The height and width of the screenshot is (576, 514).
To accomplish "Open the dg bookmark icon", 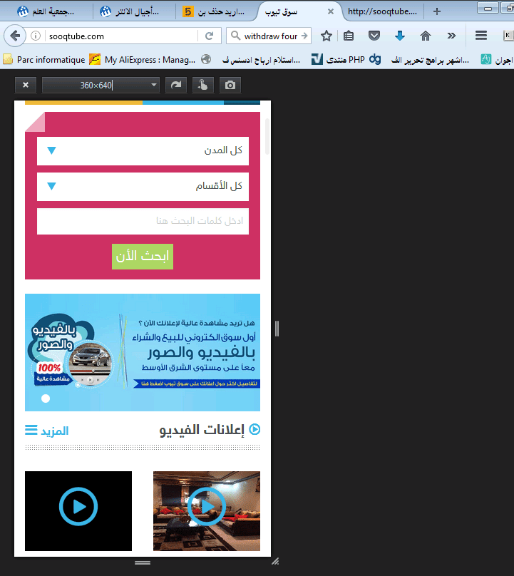I will pyautogui.click(x=375, y=59).
